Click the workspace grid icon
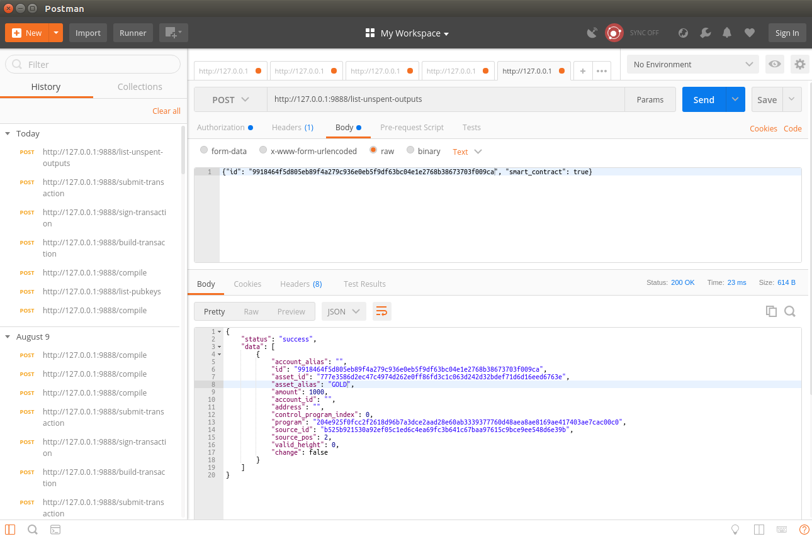Image resolution: width=812 pixels, height=539 pixels. coord(370,33)
